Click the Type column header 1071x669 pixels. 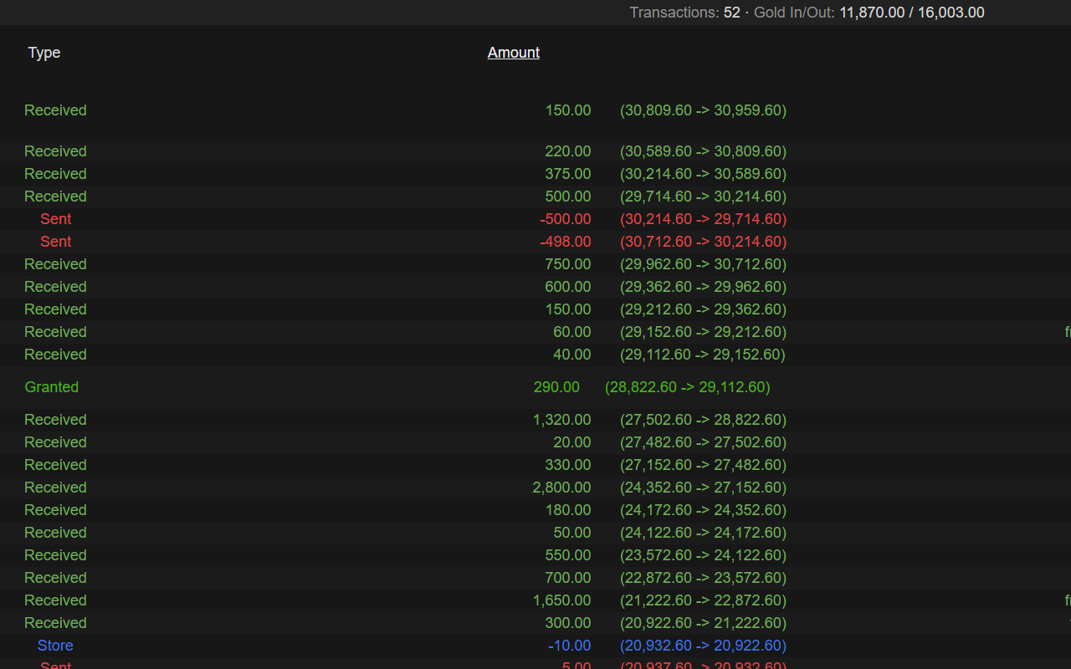pyautogui.click(x=44, y=53)
